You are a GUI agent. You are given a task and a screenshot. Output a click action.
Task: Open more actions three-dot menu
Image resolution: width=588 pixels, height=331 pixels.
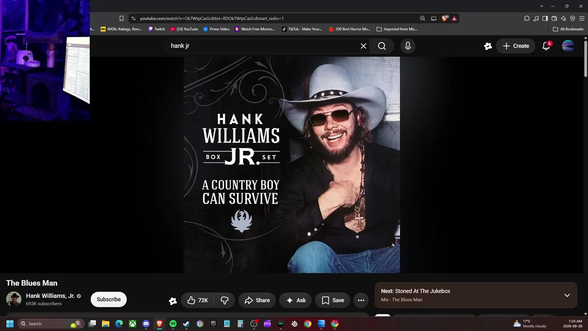click(361, 300)
